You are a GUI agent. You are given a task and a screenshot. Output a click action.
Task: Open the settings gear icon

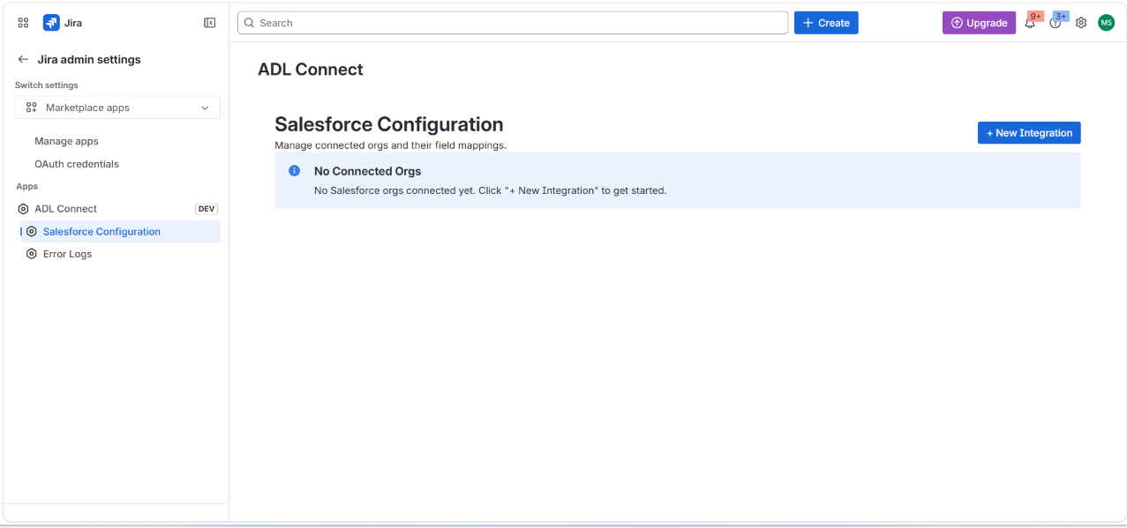1081,23
